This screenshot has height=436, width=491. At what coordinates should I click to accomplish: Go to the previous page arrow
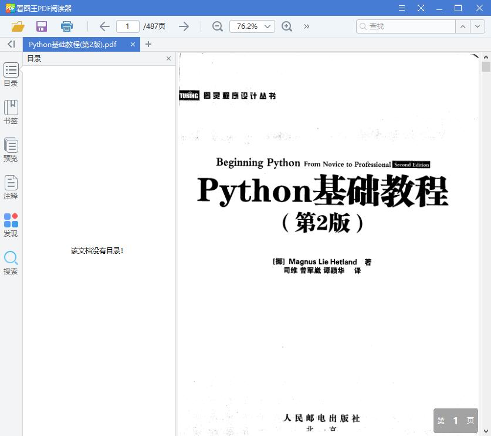pos(104,26)
